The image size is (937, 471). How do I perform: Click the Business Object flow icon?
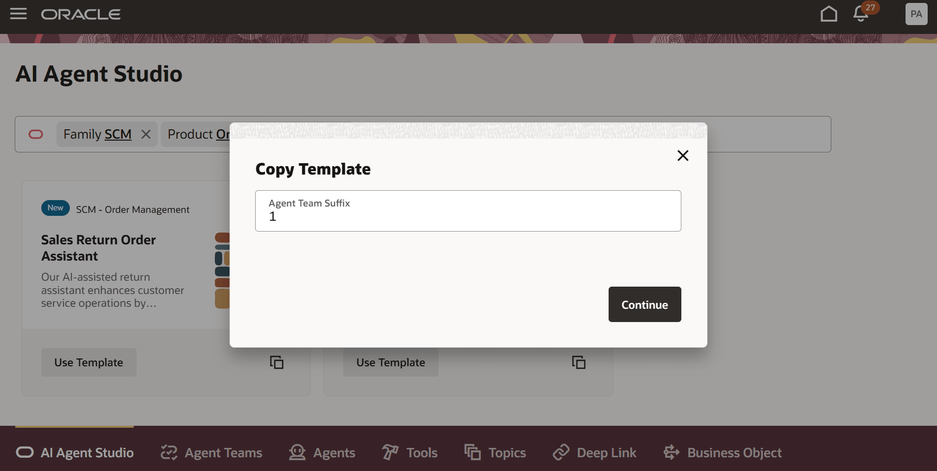click(672, 452)
